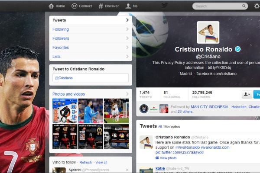Switch tweets filter to No replies
The image size is (260, 173).
pyautogui.click(x=172, y=127)
